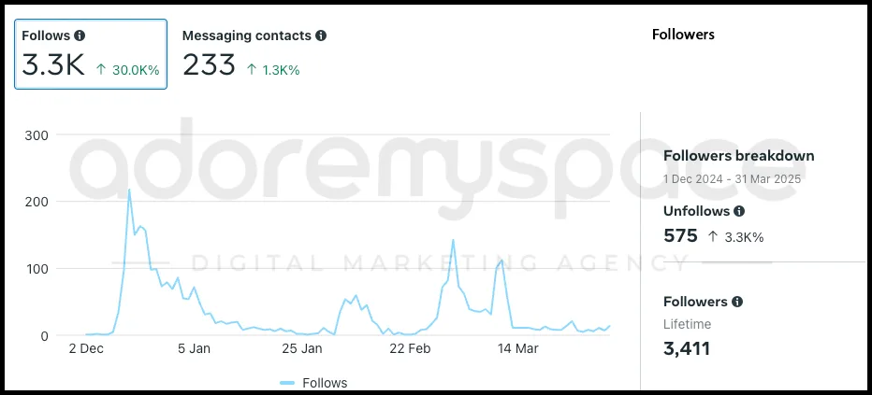Click the blue Follows legend swatch
The height and width of the screenshot is (395, 872).
[287, 383]
